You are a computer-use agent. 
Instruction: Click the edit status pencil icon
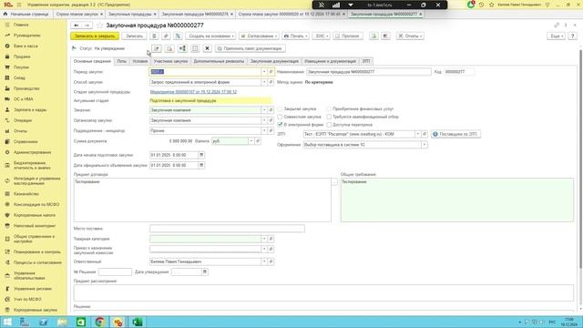(x=157, y=48)
